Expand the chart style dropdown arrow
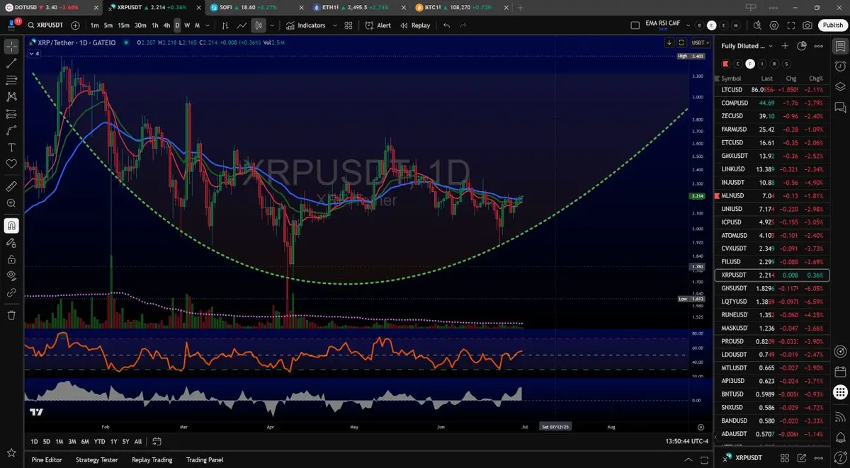 pos(272,25)
